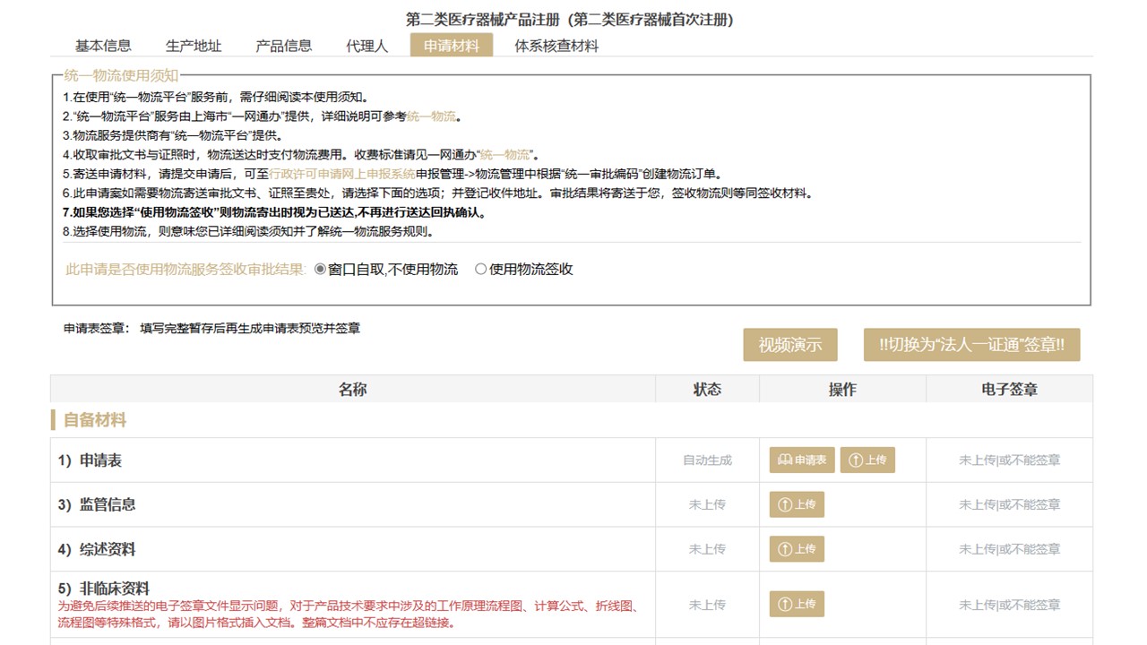The height and width of the screenshot is (645, 1147).
Task: Open 体系核查材料 tab
Action: tap(556, 46)
